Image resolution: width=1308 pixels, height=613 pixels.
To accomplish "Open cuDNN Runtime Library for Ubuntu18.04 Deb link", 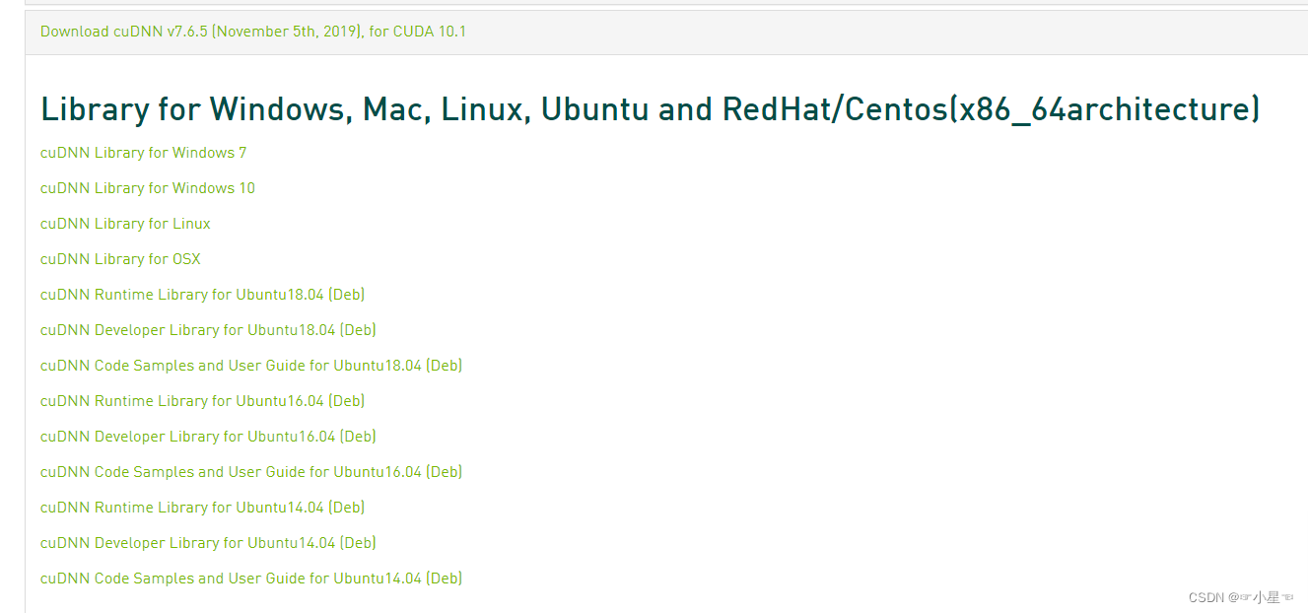I will coord(202,294).
